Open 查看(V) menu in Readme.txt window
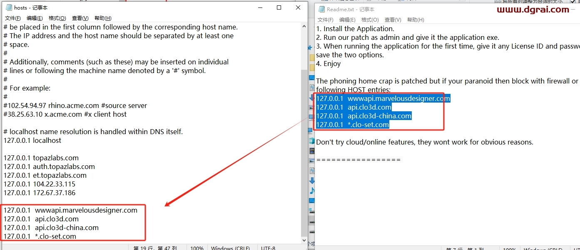The height and width of the screenshot is (250, 580). 393,20
